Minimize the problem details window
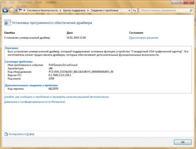The width and height of the screenshot is (196, 149). point(174,2)
